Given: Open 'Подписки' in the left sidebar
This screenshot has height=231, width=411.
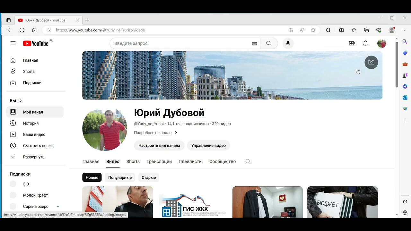Looking at the screenshot, I should (x=35, y=83).
